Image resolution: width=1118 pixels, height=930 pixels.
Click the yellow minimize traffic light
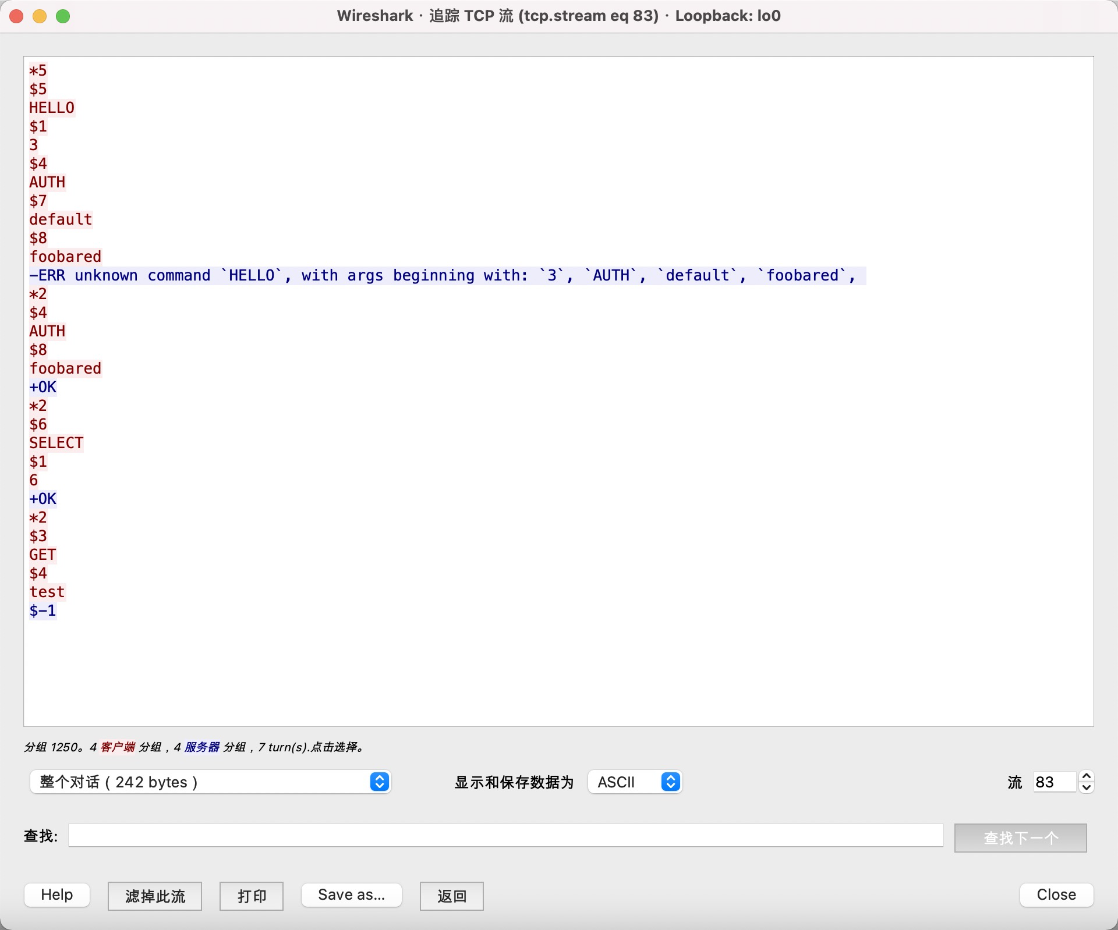(40, 16)
